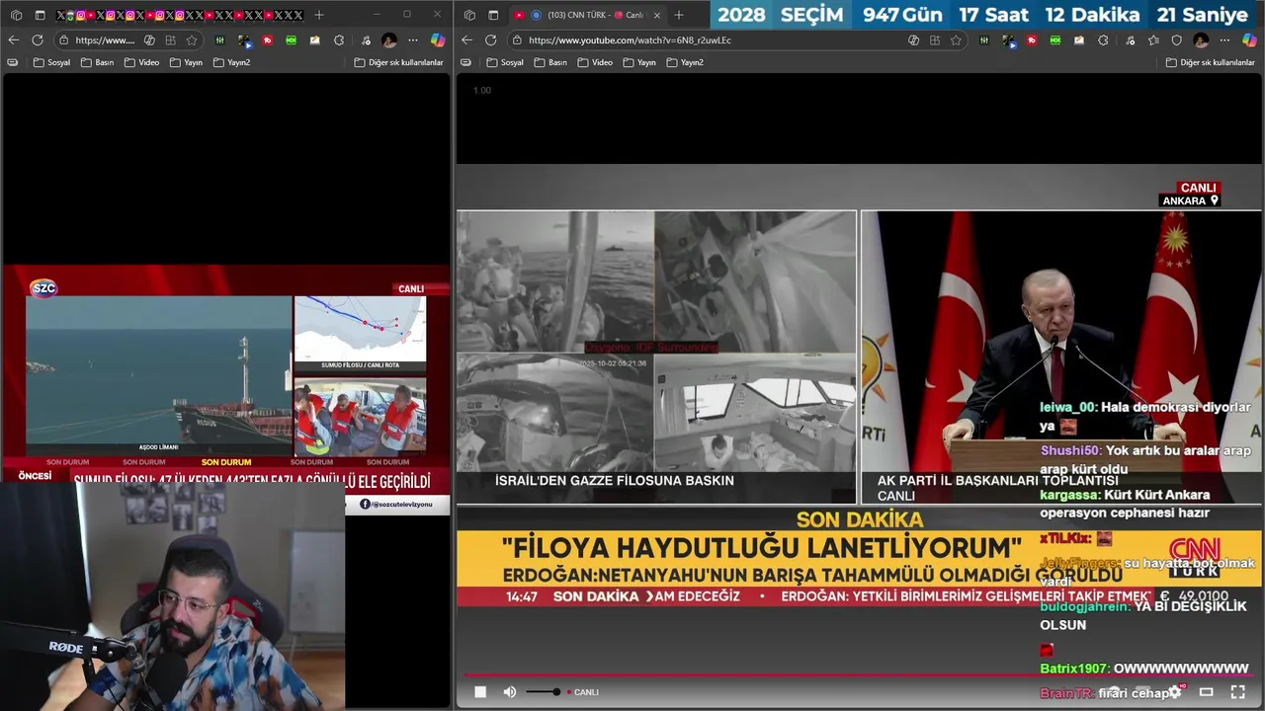Click chat username buldogjahrein

(1084, 606)
